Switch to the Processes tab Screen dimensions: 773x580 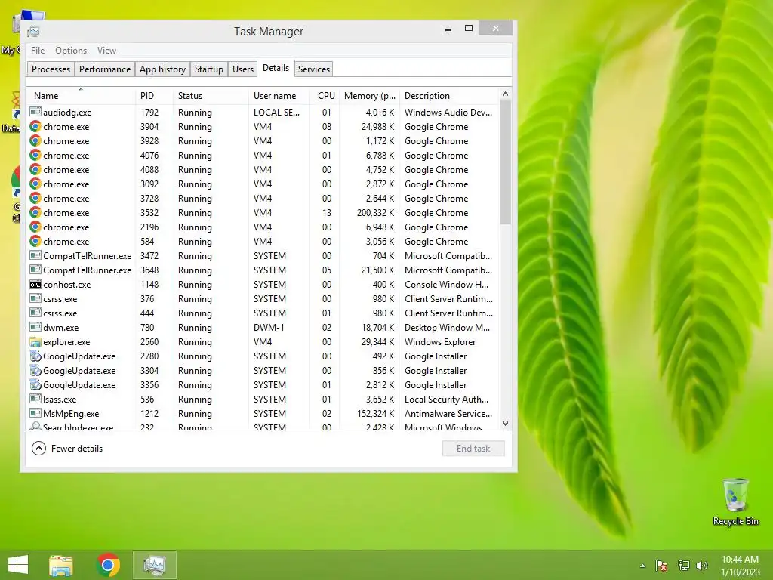tap(51, 69)
